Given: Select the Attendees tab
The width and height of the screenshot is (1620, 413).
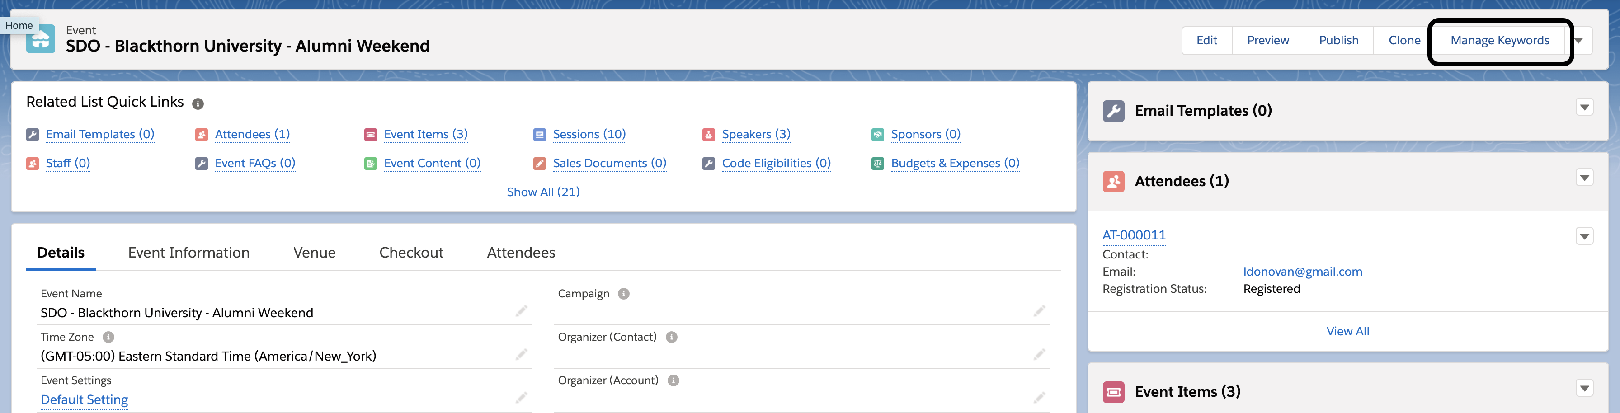Looking at the screenshot, I should coord(521,253).
